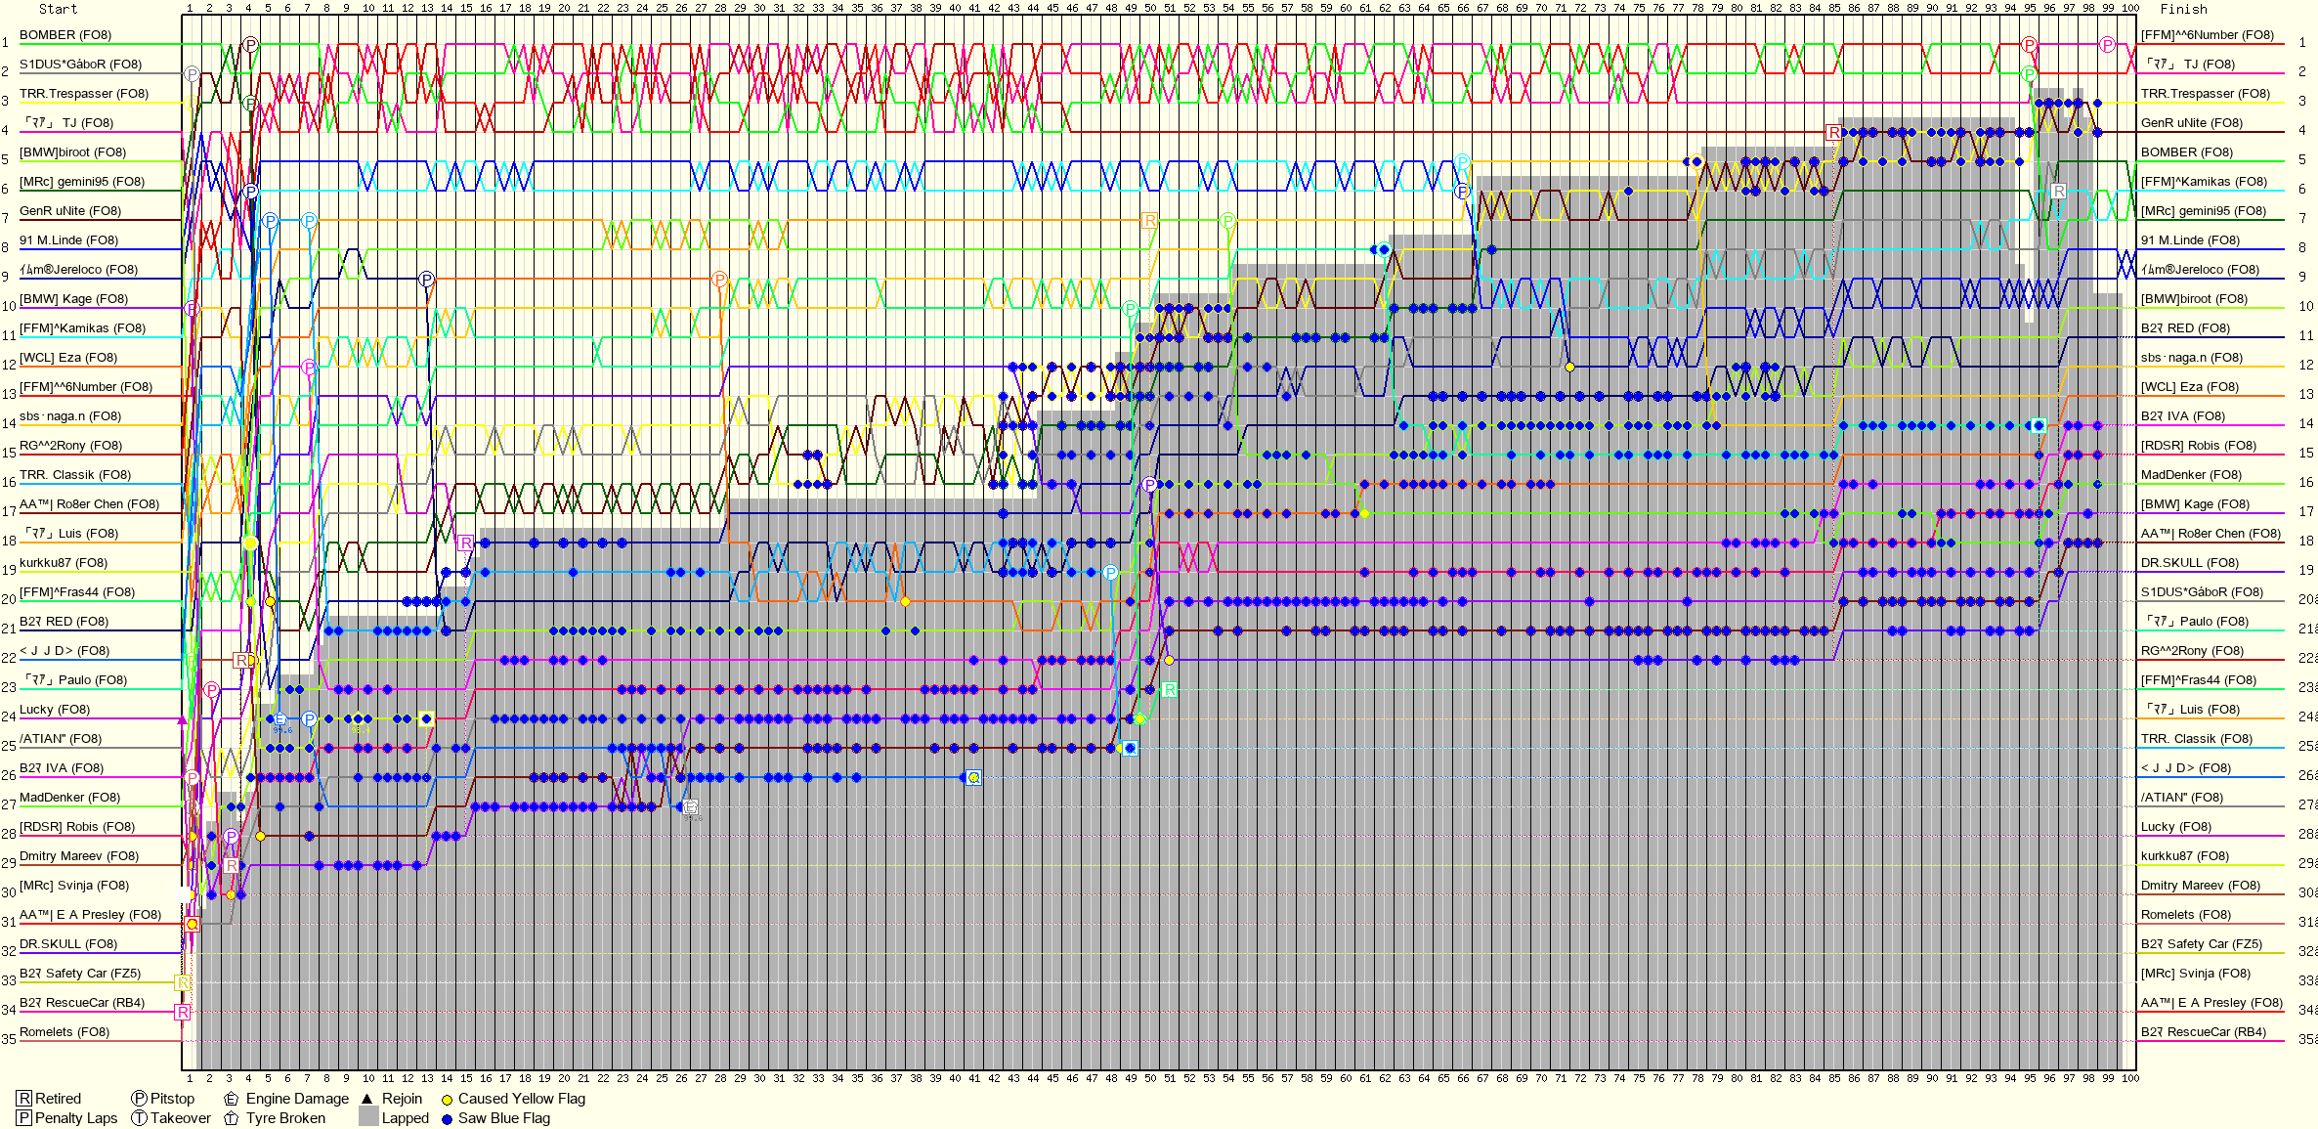Click '[WCL] Eza (FO8)' in the Start list

pyautogui.click(x=68, y=358)
